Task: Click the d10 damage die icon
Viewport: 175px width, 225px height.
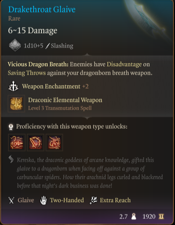Action: pos(15,45)
